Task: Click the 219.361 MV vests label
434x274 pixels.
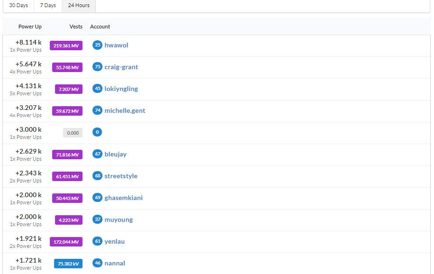Action: click(x=66, y=46)
